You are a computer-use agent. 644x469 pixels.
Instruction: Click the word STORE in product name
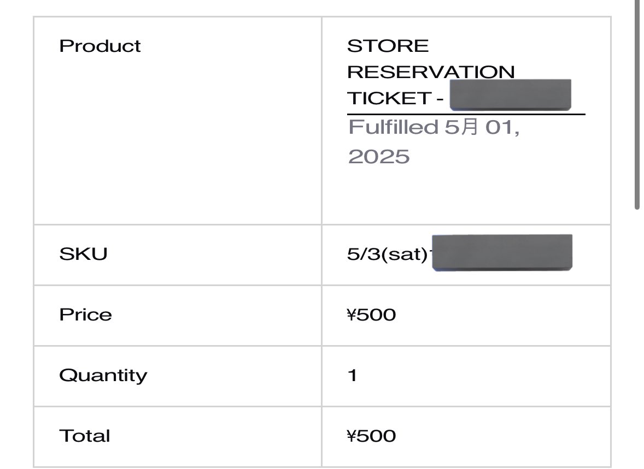tap(388, 46)
